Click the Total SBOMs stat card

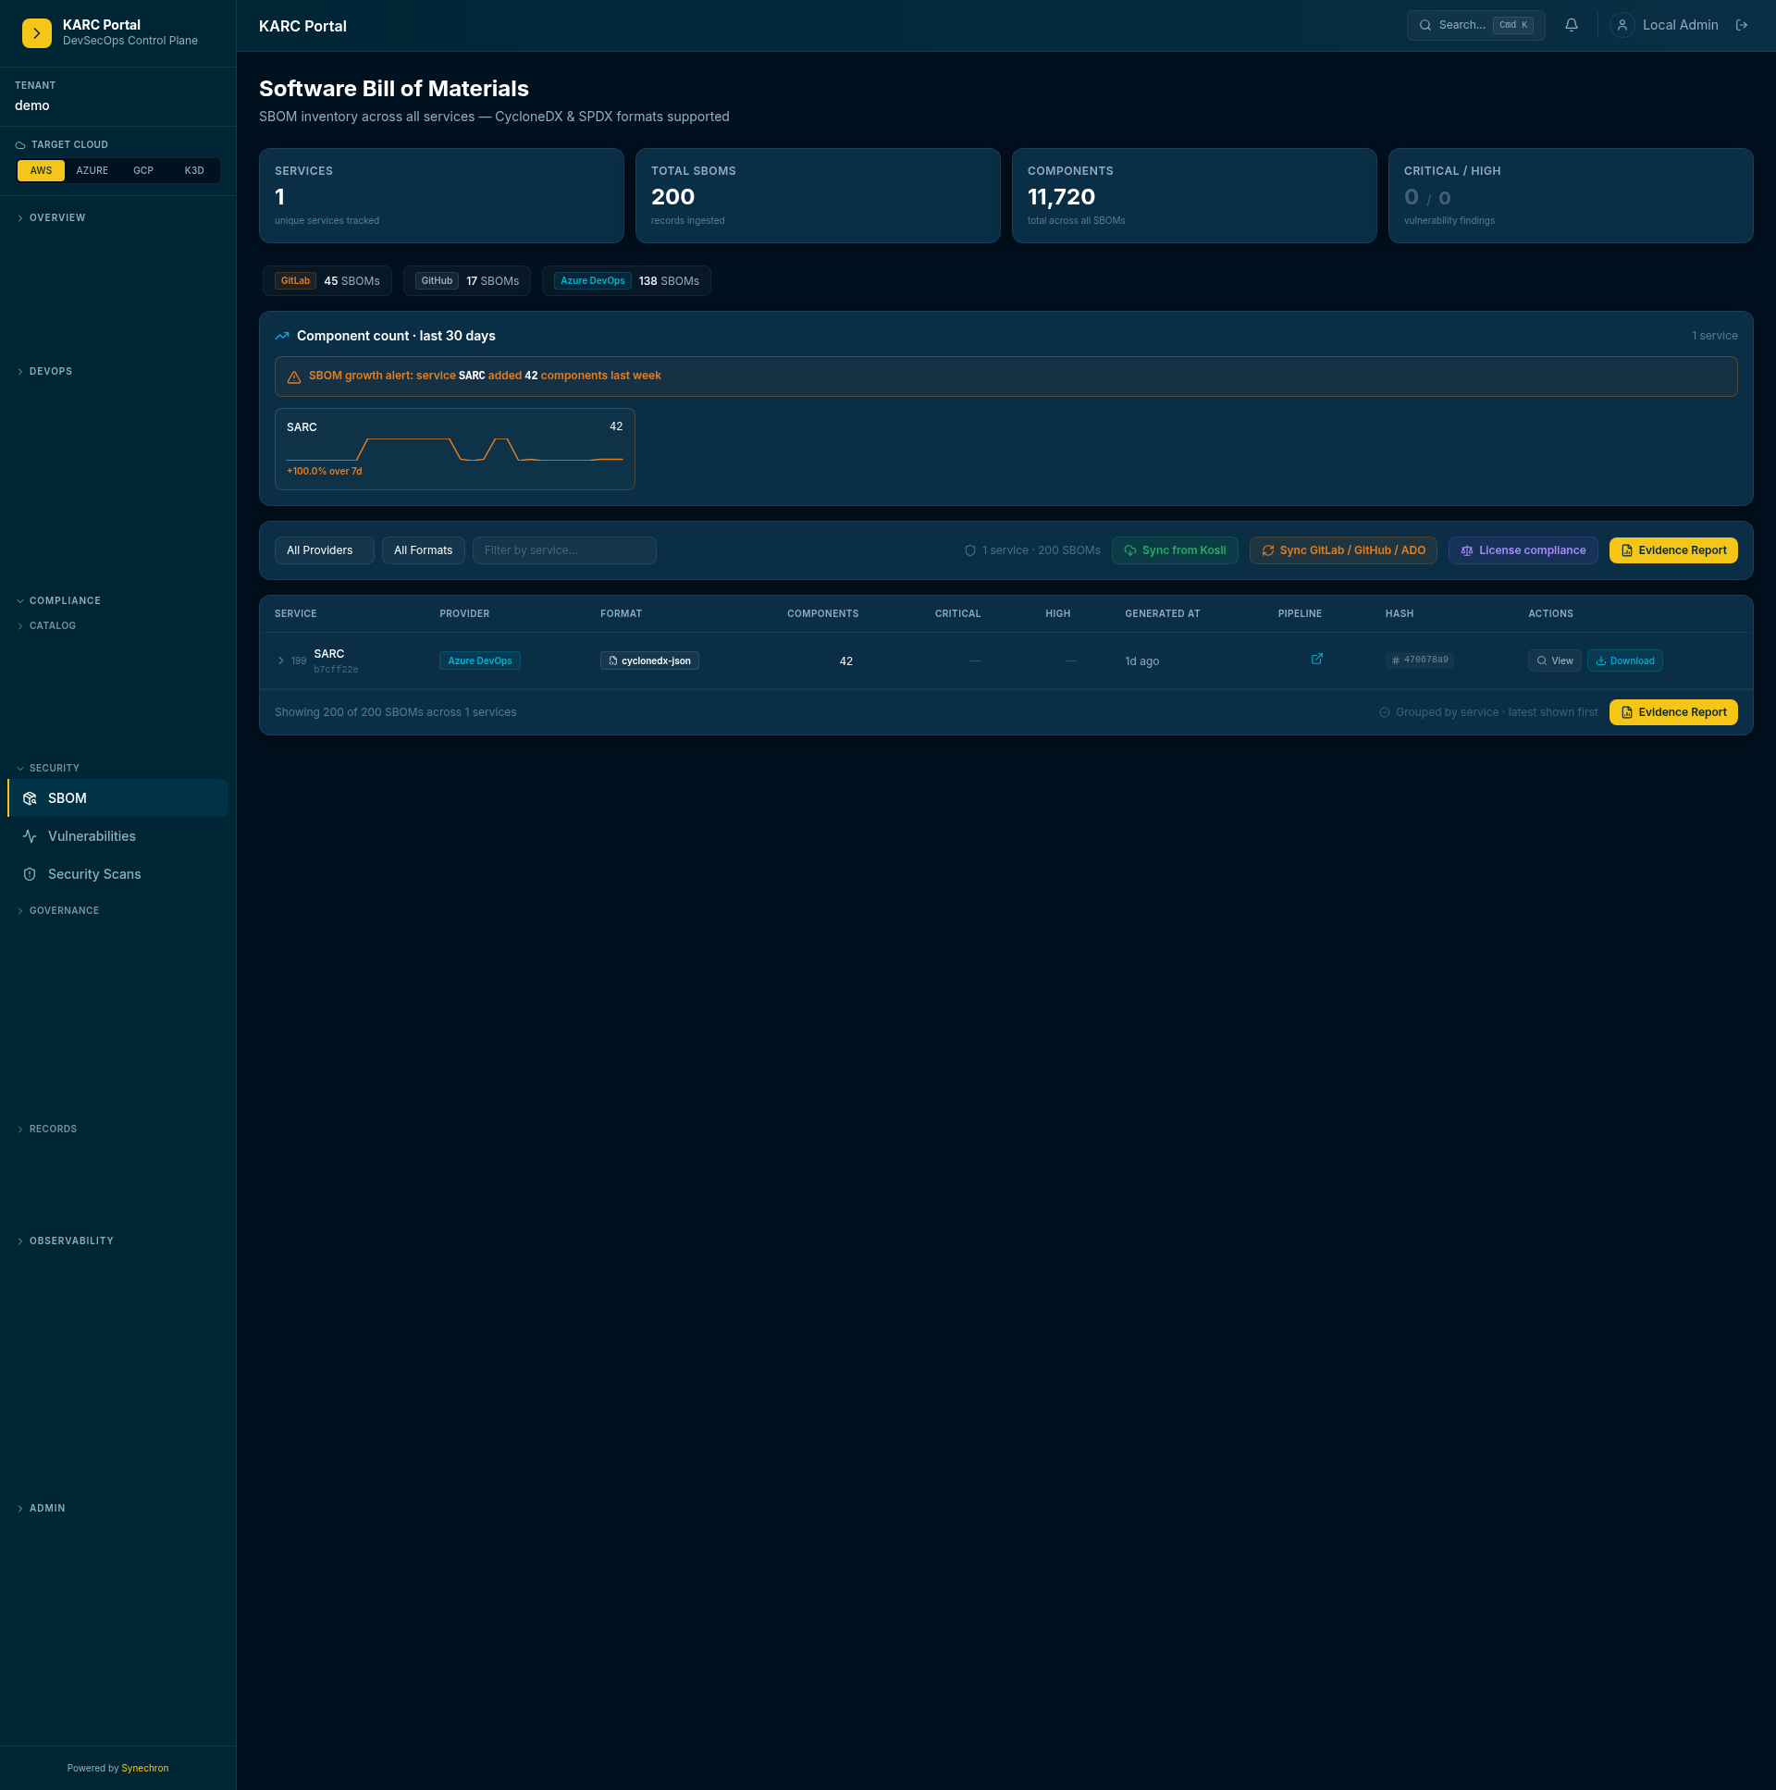[x=818, y=196]
